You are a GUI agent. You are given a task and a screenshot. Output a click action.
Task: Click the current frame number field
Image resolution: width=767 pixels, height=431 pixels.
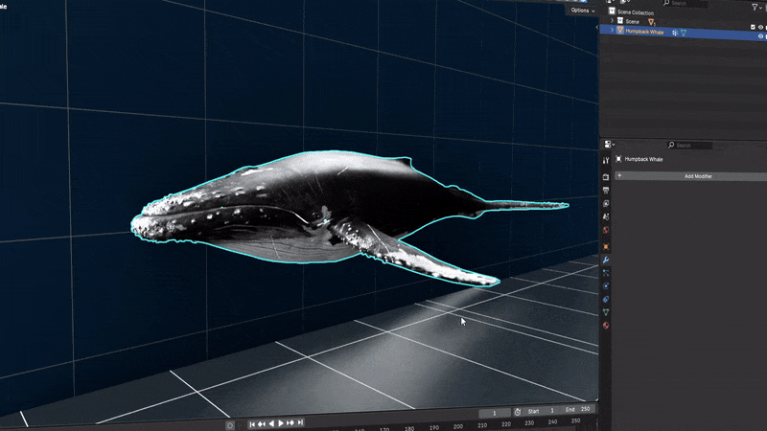click(x=495, y=413)
